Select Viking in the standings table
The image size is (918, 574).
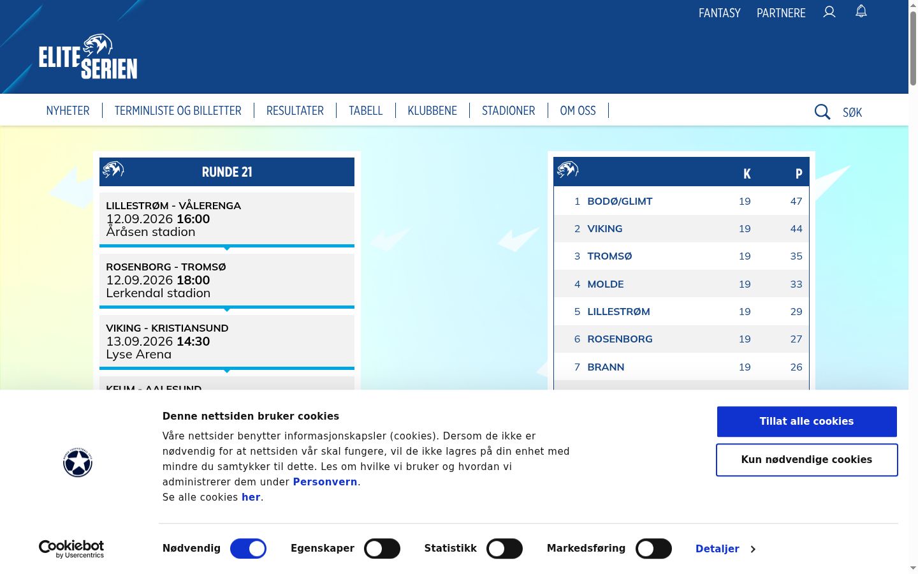605,228
